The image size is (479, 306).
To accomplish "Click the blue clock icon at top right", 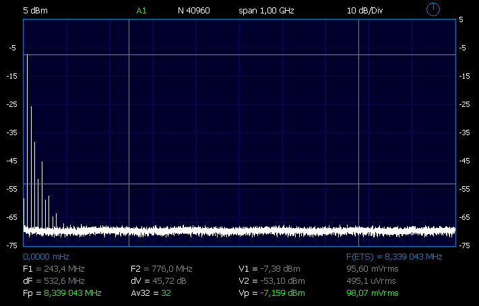I will tap(433, 9).
